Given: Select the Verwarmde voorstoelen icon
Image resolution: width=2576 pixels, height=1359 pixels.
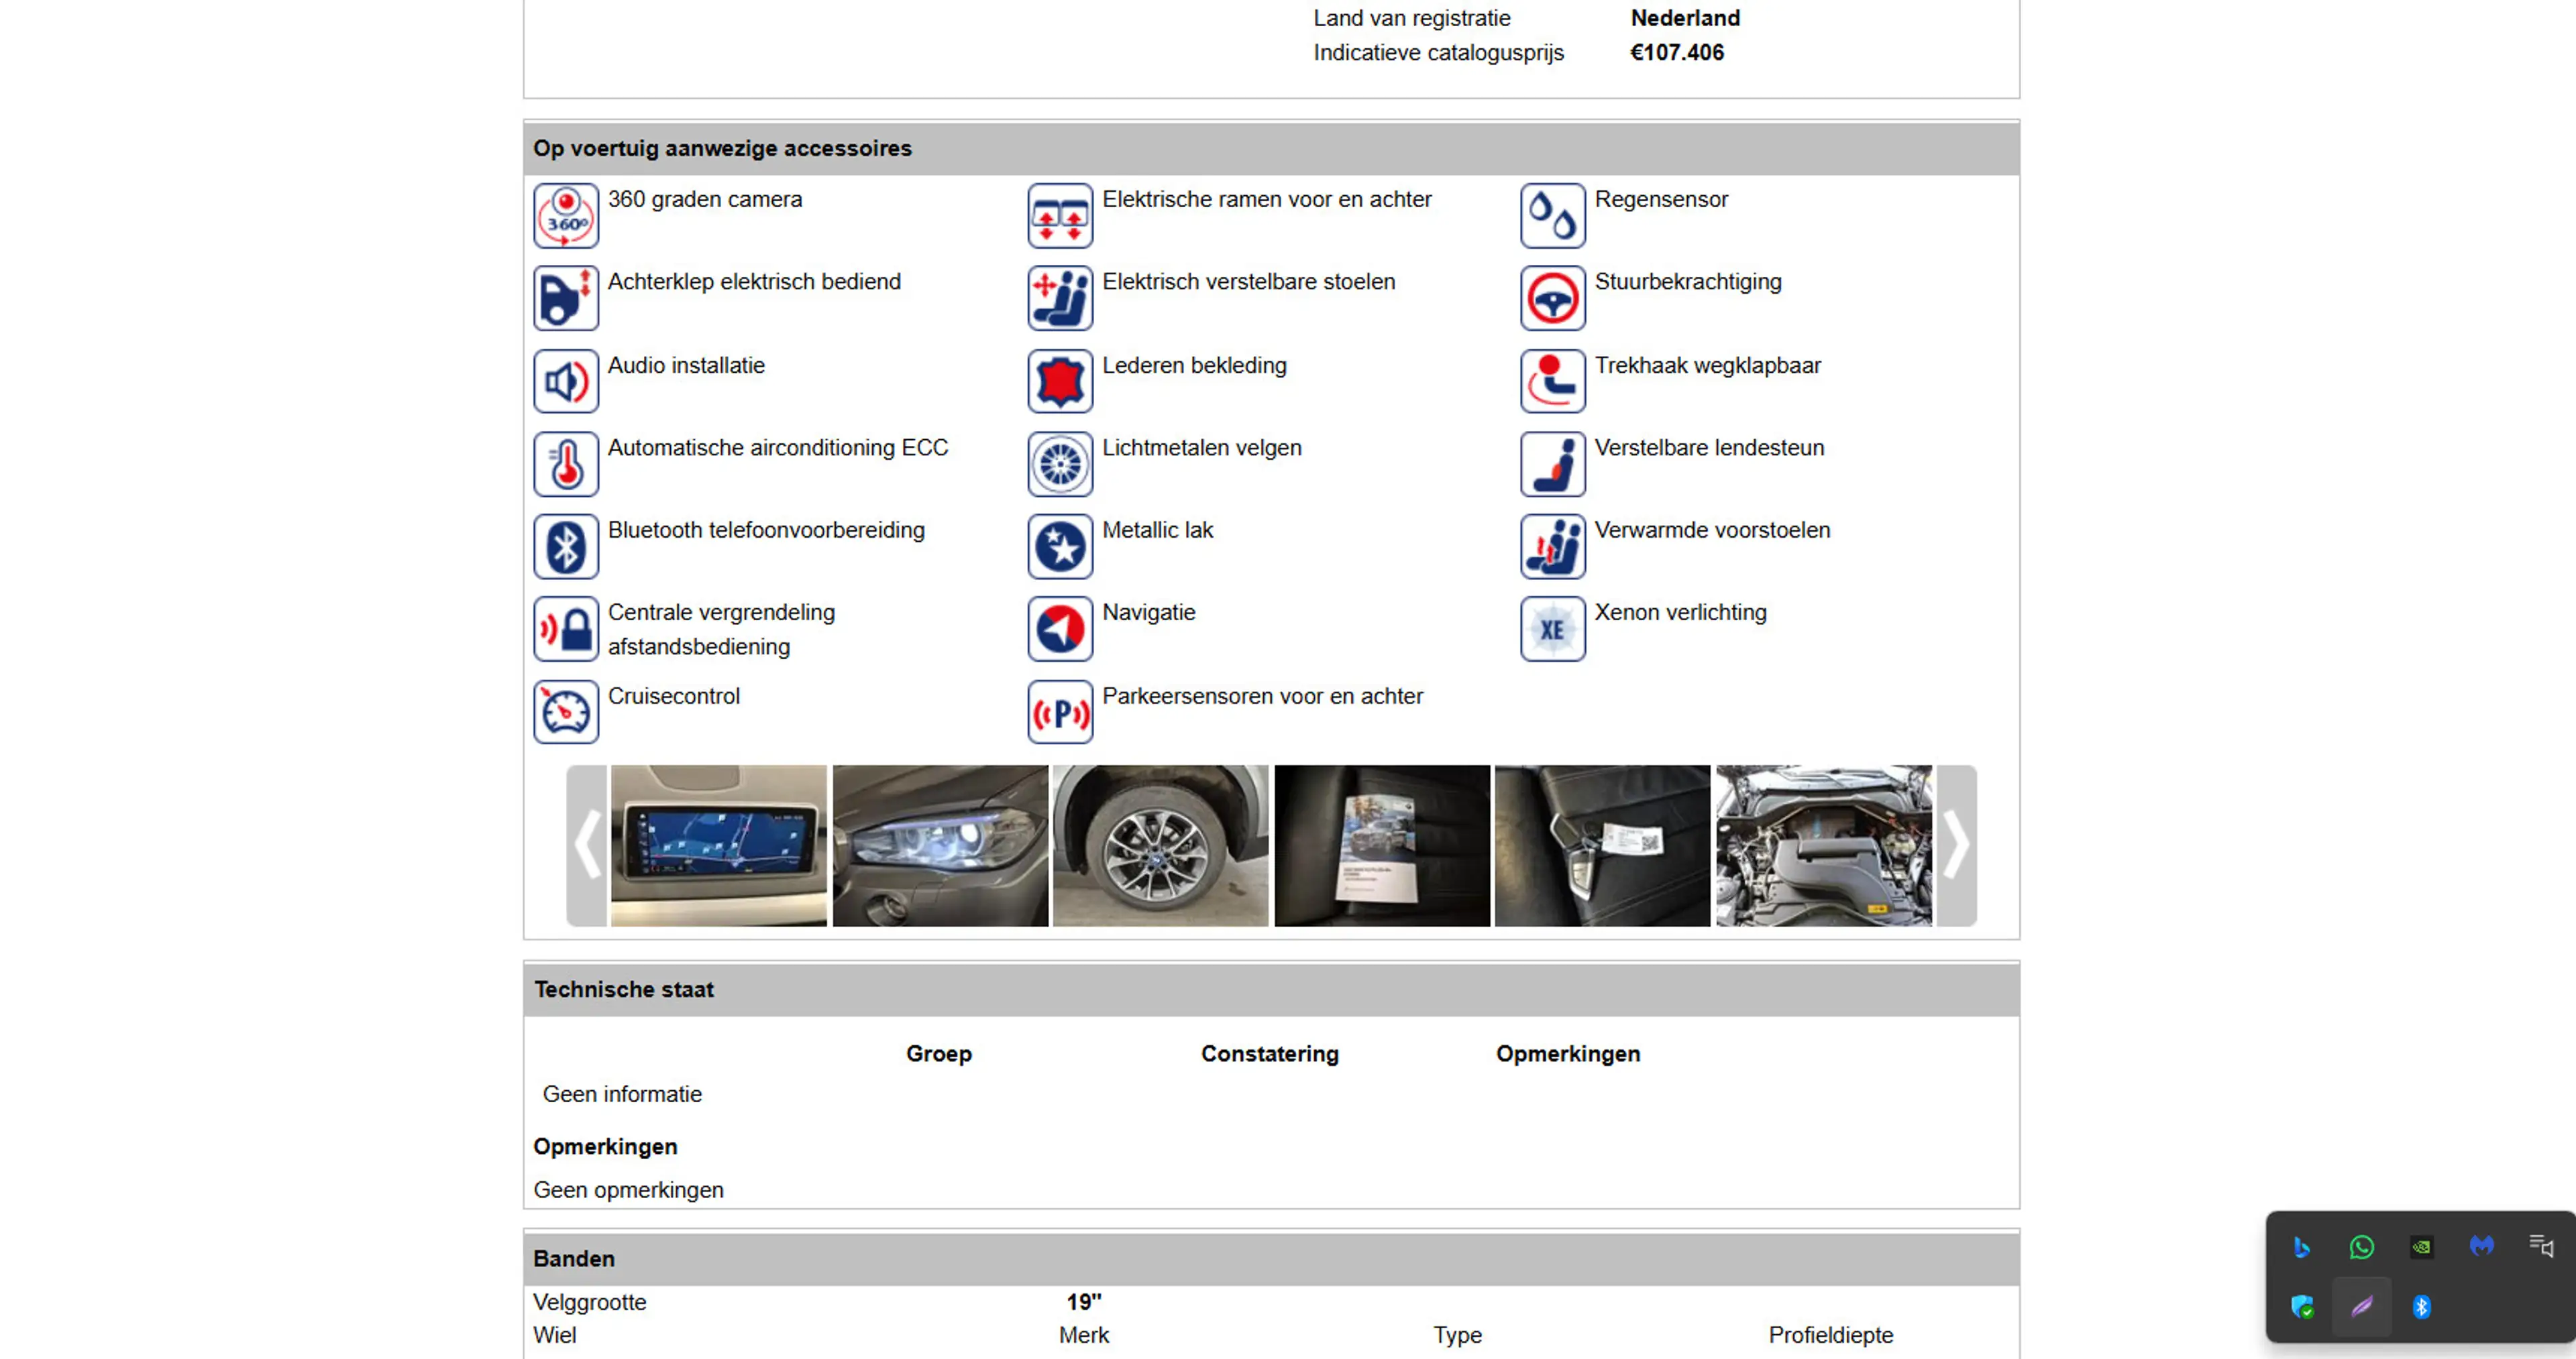Looking at the screenshot, I should (x=1553, y=546).
